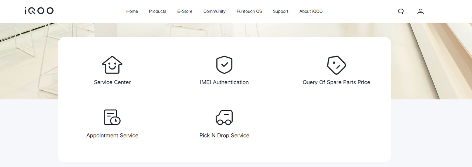Click the user account icon
This screenshot has width=472, height=167.
(x=420, y=11)
